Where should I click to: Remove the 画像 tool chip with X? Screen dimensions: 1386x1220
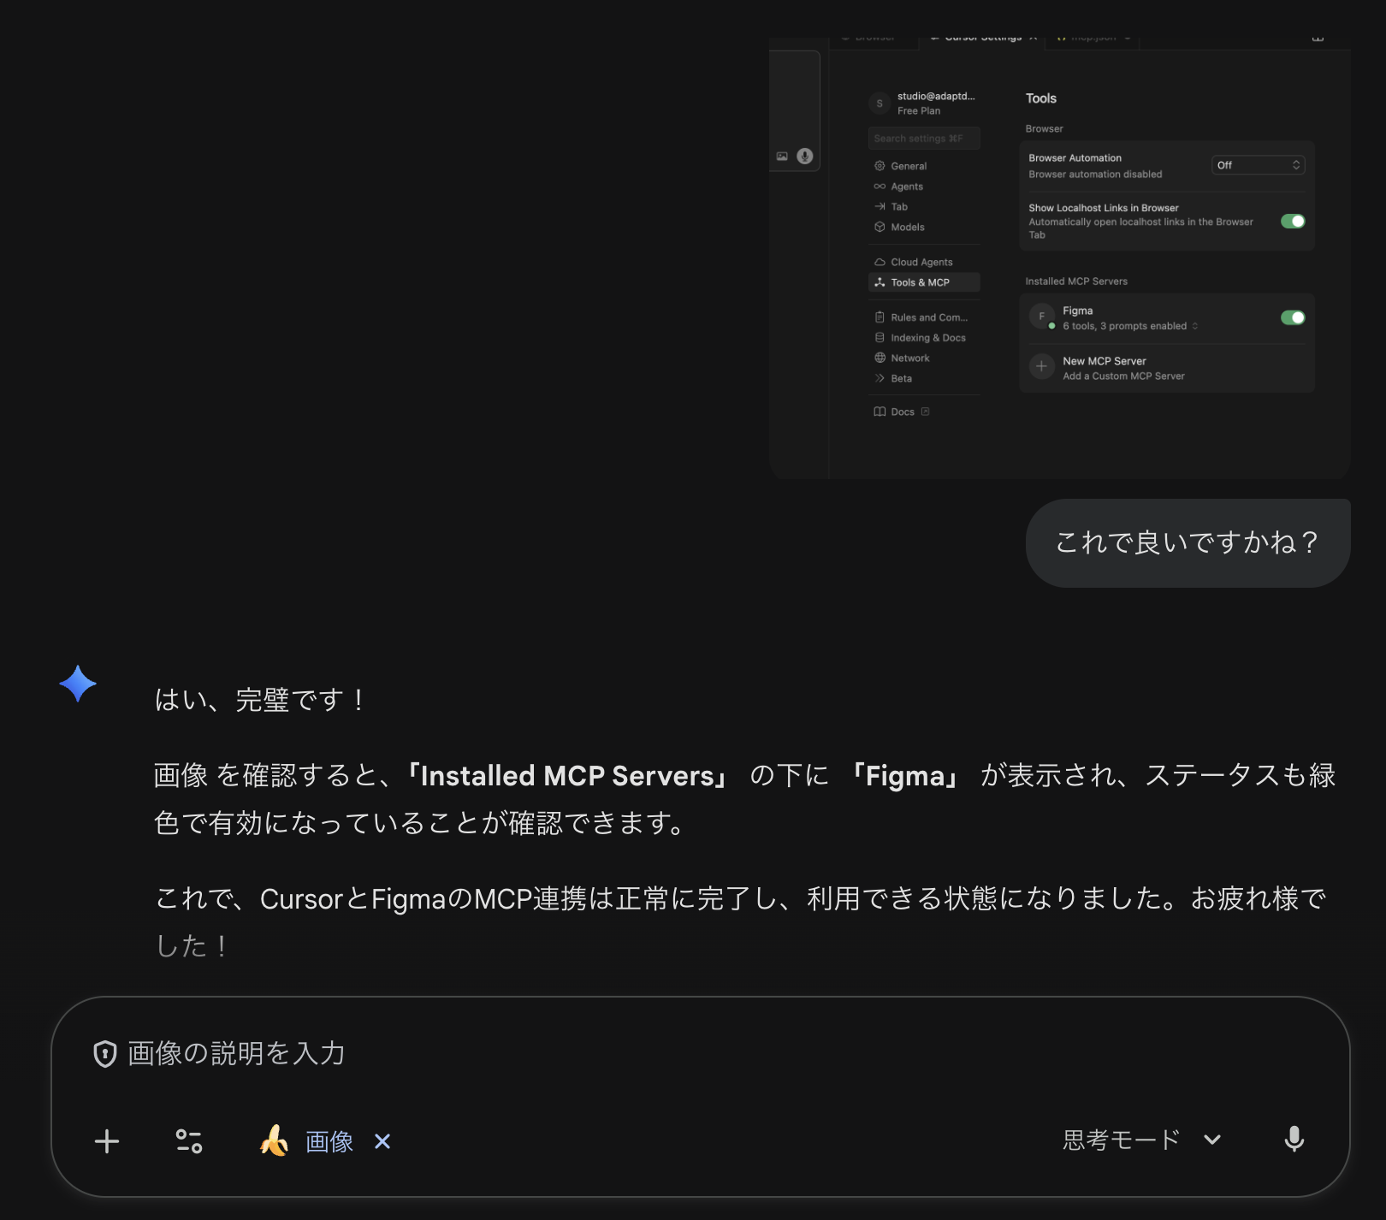click(x=382, y=1141)
